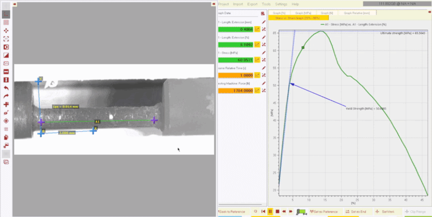Image resolution: width=432 pixels, height=217 pixels.
Task: Edit A1 Length Extension [mm] with pencil
Action: tap(264, 22)
